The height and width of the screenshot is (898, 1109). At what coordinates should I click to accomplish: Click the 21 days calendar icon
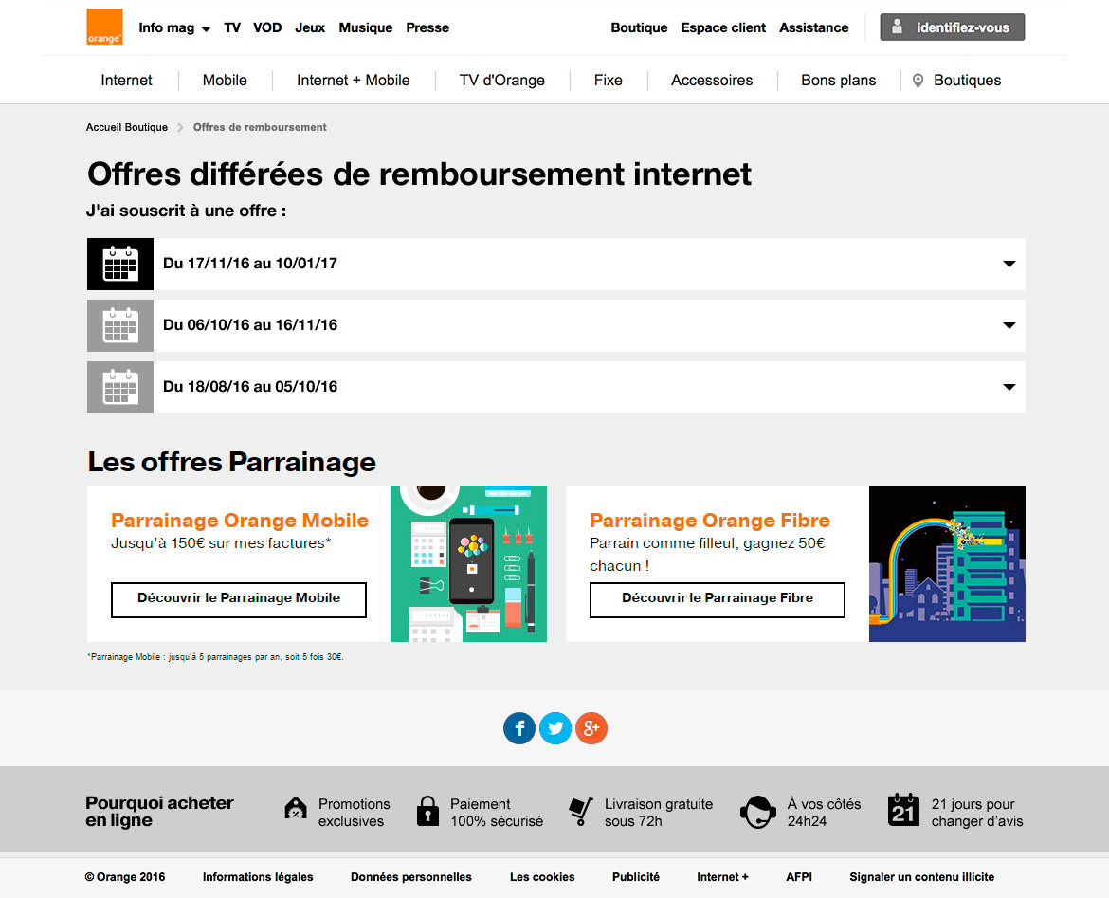point(903,811)
